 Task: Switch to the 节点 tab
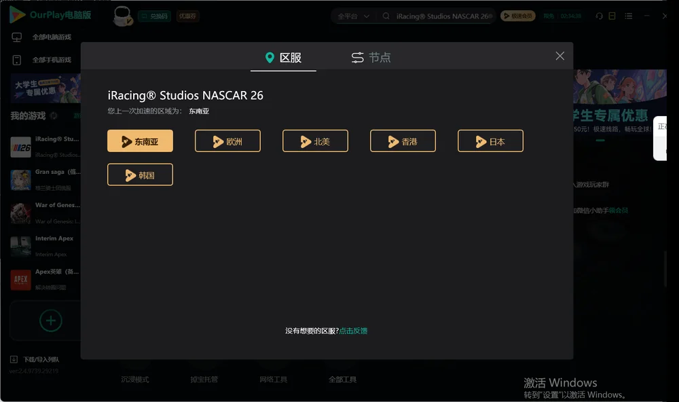coord(371,58)
